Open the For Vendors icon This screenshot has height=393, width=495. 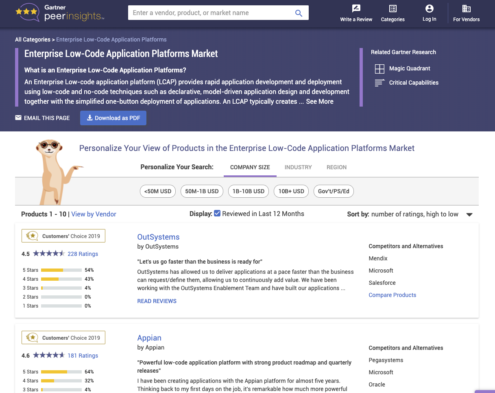coord(467,9)
